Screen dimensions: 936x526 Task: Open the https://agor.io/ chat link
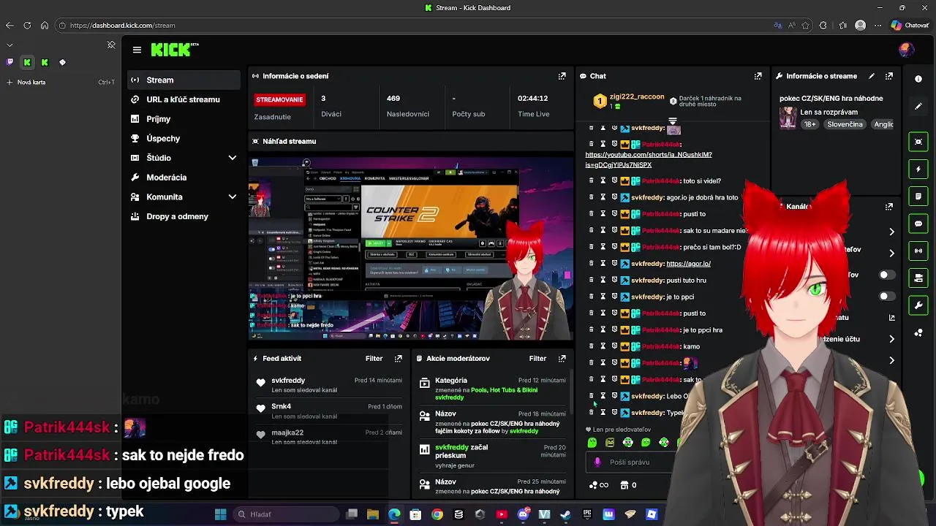pyautogui.click(x=688, y=264)
